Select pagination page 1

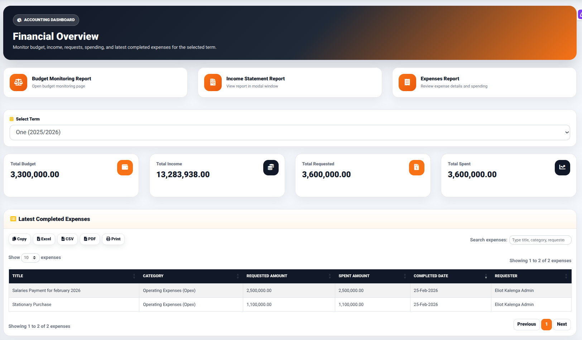(x=547, y=324)
